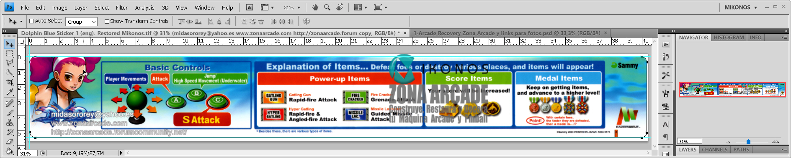The width and height of the screenshot is (791, 158).
Task: Select the Brush tool
Action: click(x=10, y=113)
